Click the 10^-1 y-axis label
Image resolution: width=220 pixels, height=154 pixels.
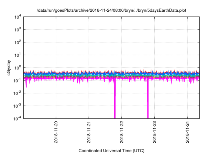pos(18,80)
